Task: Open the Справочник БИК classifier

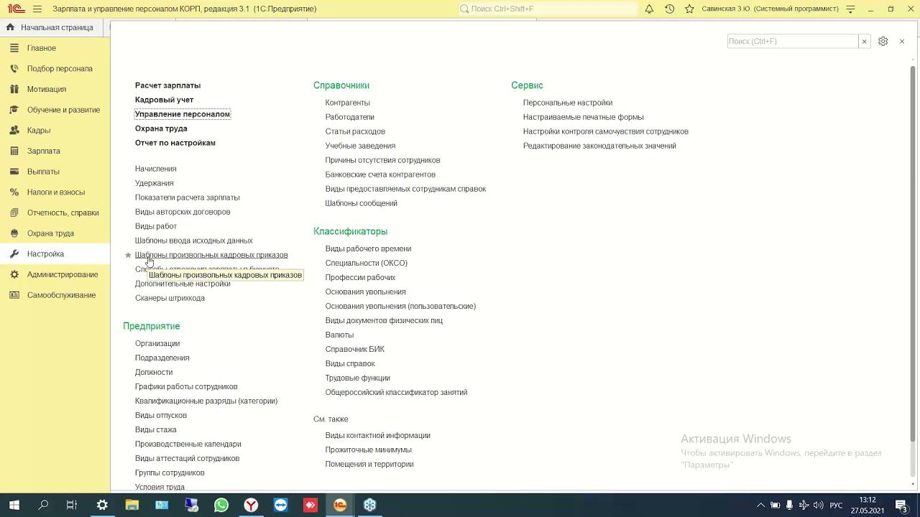Action: pyautogui.click(x=354, y=349)
